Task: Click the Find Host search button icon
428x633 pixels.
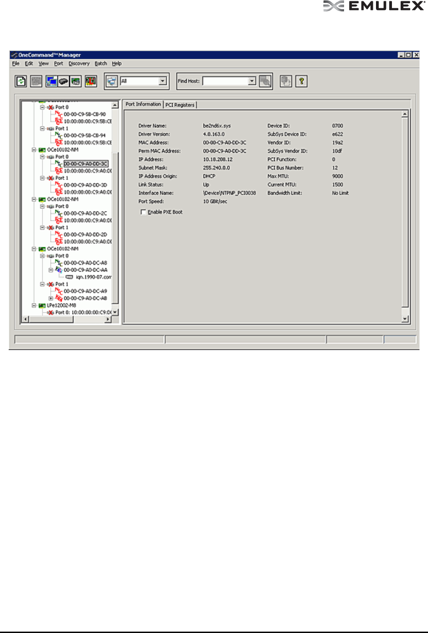Action: click(265, 81)
